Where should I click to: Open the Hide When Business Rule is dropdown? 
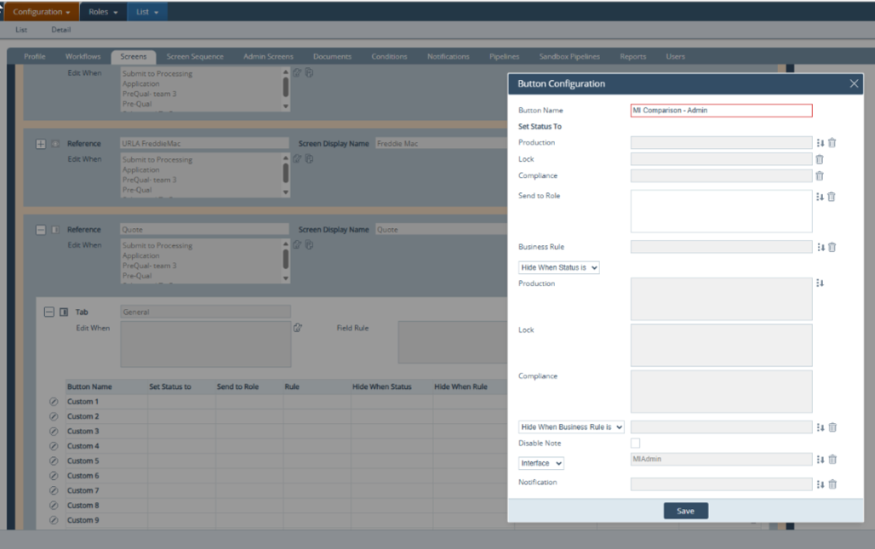coord(571,427)
